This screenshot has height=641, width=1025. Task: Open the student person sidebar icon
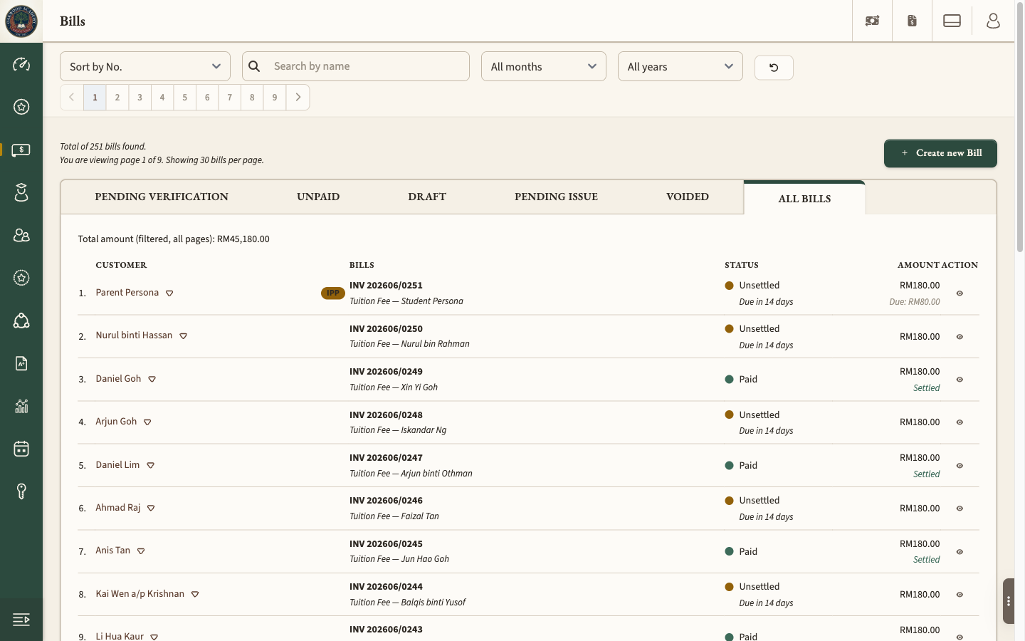click(x=21, y=192)
